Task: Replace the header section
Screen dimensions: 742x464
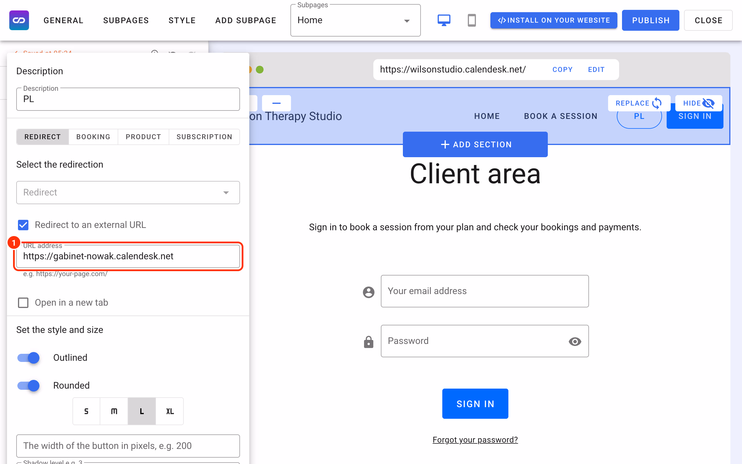Action: 639,103
